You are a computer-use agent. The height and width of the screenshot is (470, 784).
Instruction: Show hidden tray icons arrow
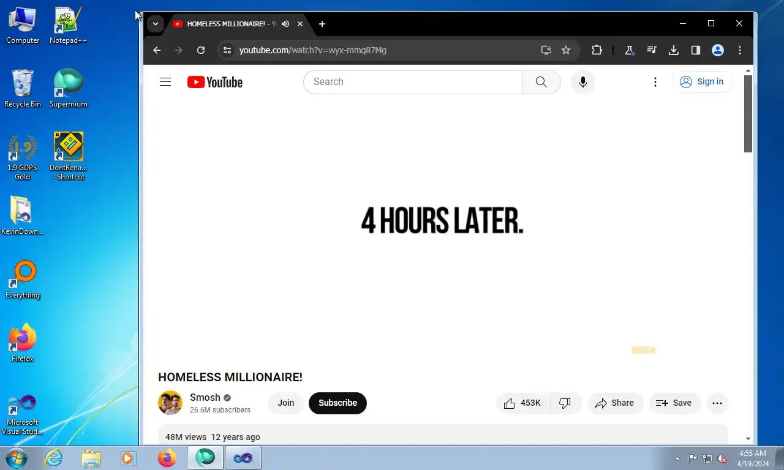pyautogui.click(x=677, y=458)
